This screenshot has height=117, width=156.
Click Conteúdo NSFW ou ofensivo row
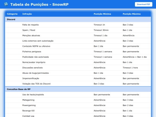(x=78, y=46)
